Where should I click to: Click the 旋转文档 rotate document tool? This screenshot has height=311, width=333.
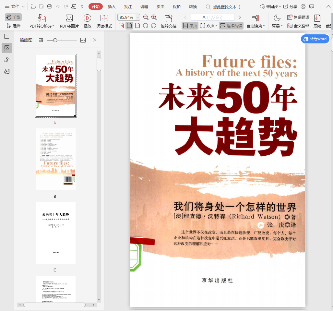coord(168,21)
